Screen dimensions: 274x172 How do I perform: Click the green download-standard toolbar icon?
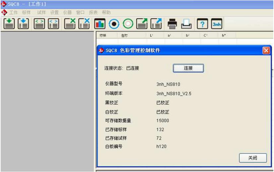pyautogui.click(x=9, y=24)
